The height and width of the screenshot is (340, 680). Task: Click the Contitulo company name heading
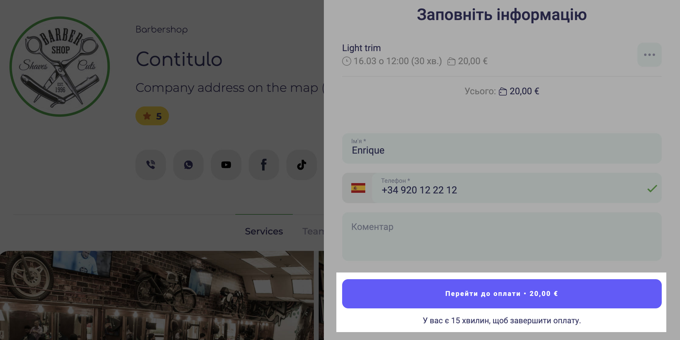179,59
